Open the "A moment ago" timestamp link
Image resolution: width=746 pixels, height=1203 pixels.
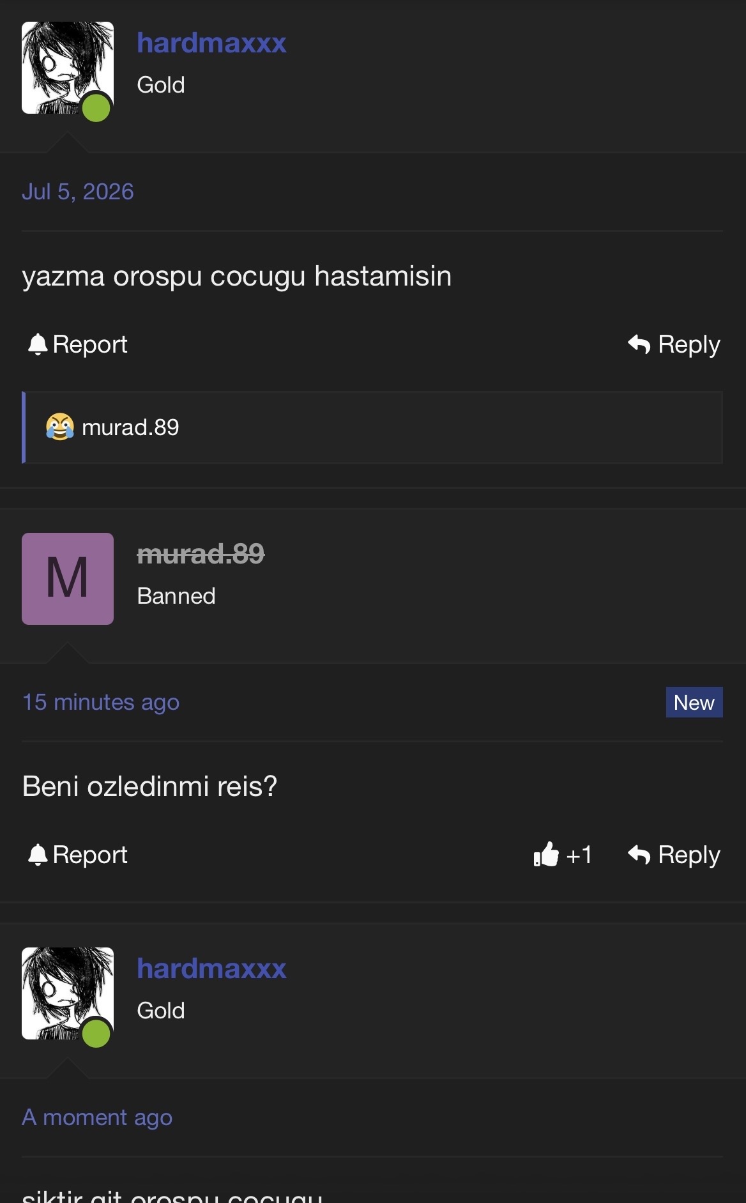coord(97,1117)
